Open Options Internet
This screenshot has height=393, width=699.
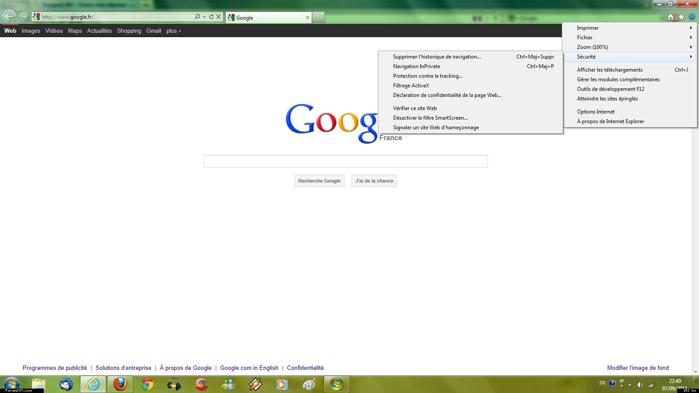630,112
